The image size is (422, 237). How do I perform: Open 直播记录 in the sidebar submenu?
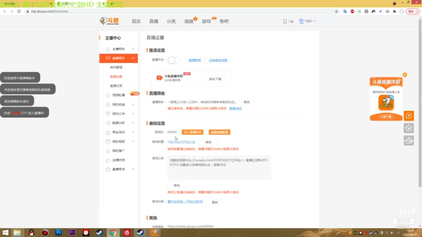click(116, 86)
